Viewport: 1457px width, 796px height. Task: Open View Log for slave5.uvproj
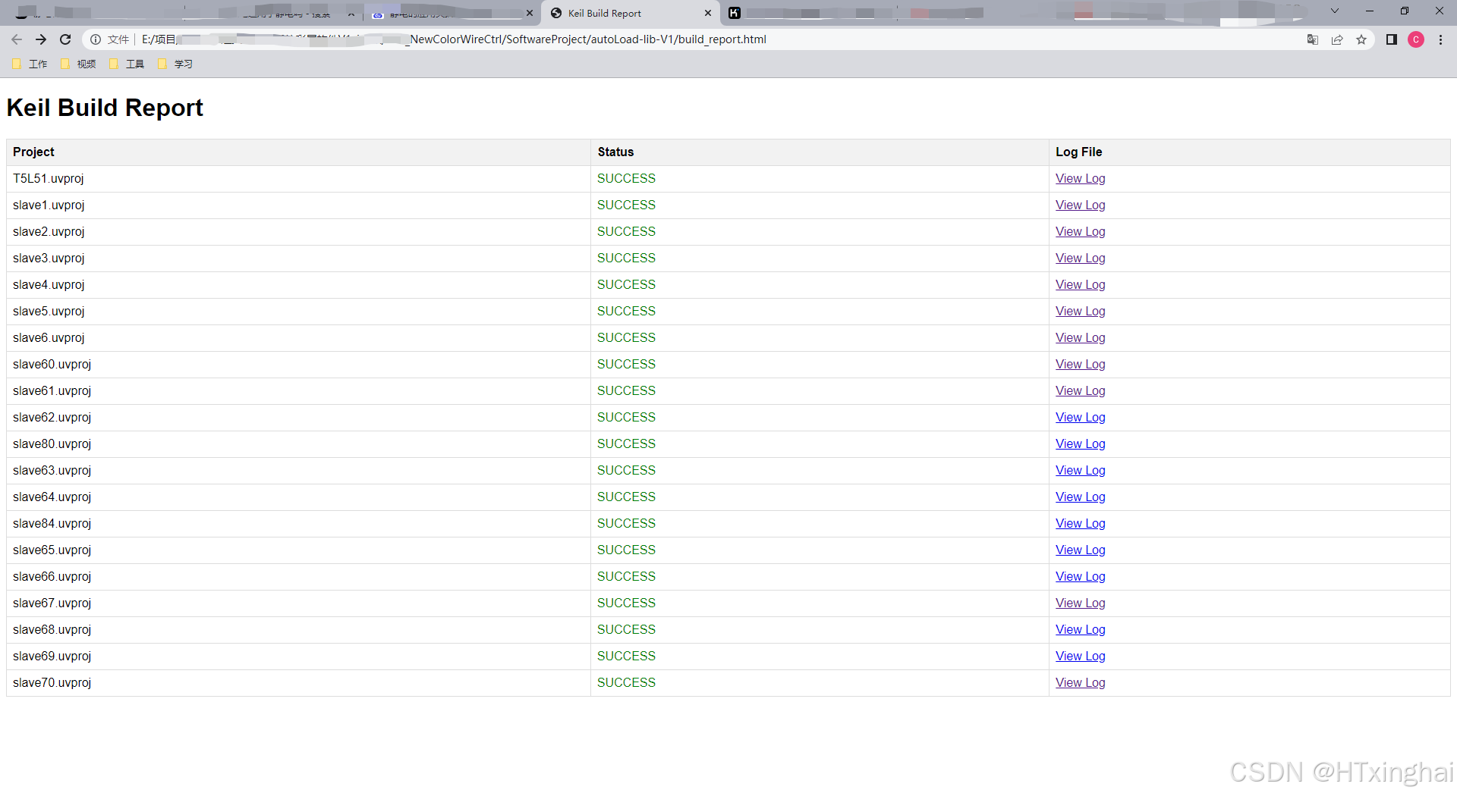coord(1080,312)
